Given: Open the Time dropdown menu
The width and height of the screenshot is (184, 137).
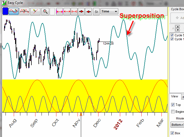Looking at the screenshot, I should click(x=109, y=11).
